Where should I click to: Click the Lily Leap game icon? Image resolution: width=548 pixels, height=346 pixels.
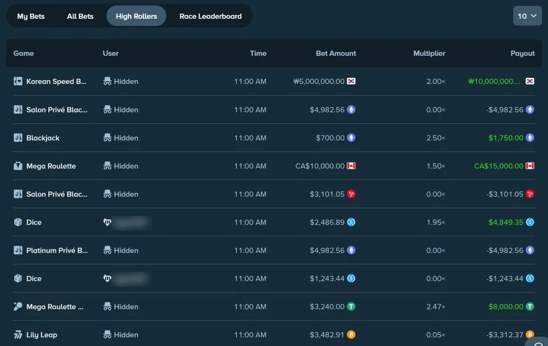point(18,335)
